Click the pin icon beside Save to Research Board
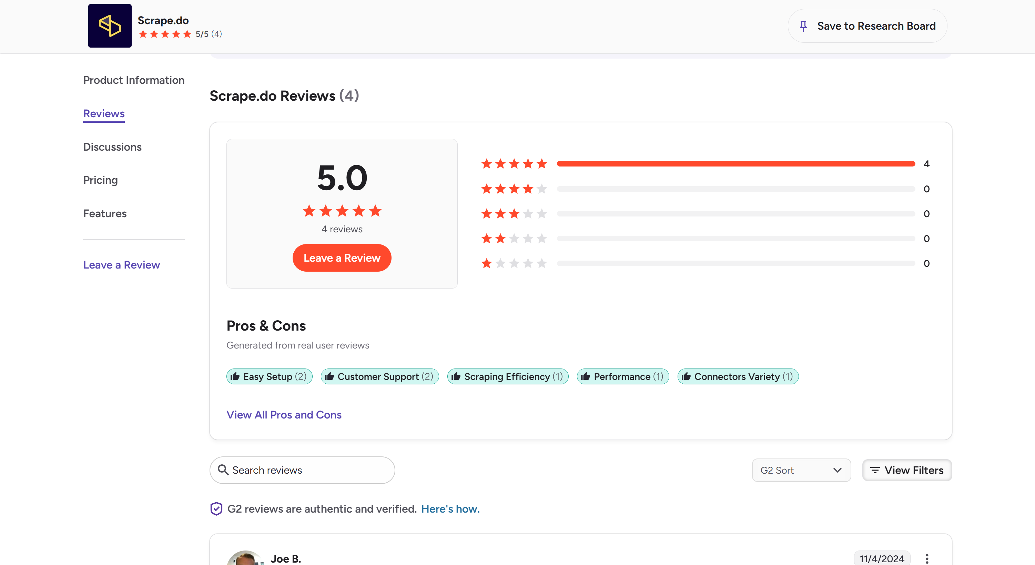 [803, 26]
